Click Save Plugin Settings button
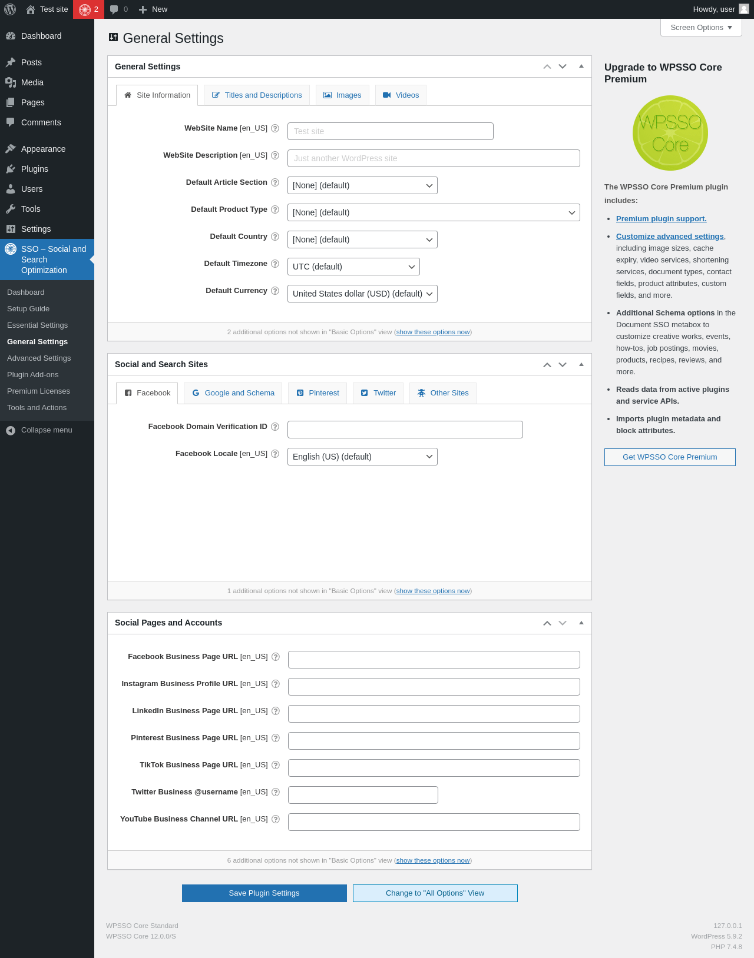754x958 pixels. point(264,893)
